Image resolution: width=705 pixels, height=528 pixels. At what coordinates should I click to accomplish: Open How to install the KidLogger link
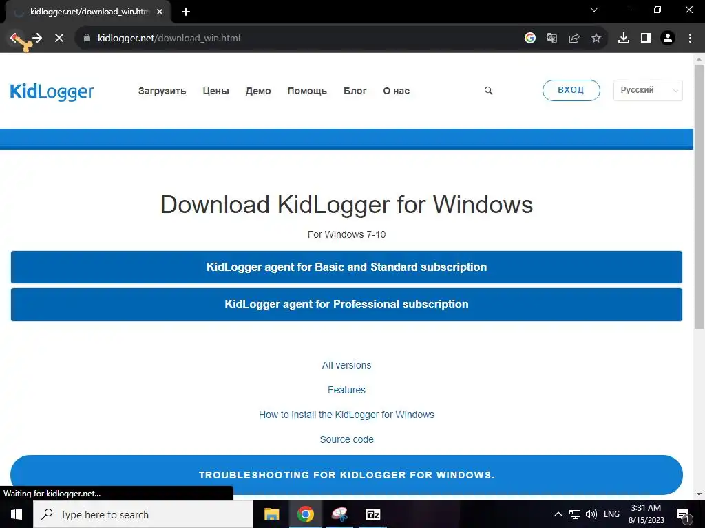(347, 415)
